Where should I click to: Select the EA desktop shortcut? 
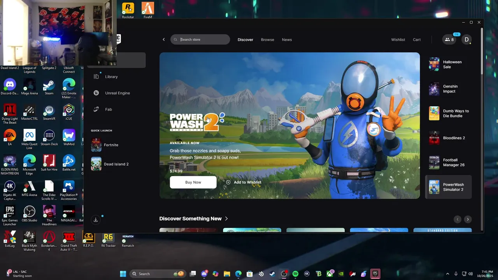pos(10,138)
